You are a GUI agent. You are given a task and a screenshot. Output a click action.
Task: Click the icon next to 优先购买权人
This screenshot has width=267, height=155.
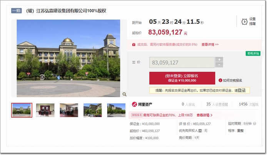(x=200, y=131)
